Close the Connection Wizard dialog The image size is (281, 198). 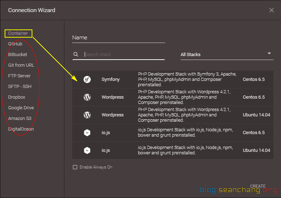pos(271,10)
